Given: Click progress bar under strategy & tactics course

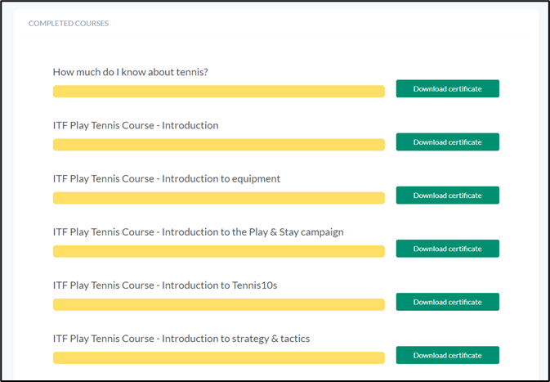Looking at the screenshot, I should pos(219,358).
